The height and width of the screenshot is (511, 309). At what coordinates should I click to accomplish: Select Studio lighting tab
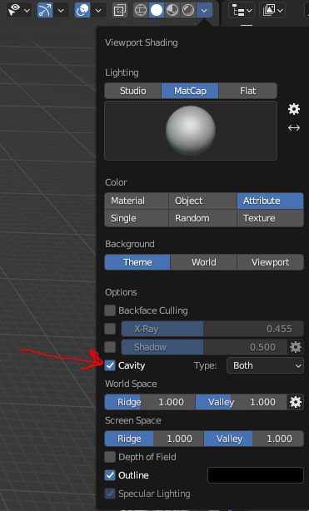(x=132, y=91)
